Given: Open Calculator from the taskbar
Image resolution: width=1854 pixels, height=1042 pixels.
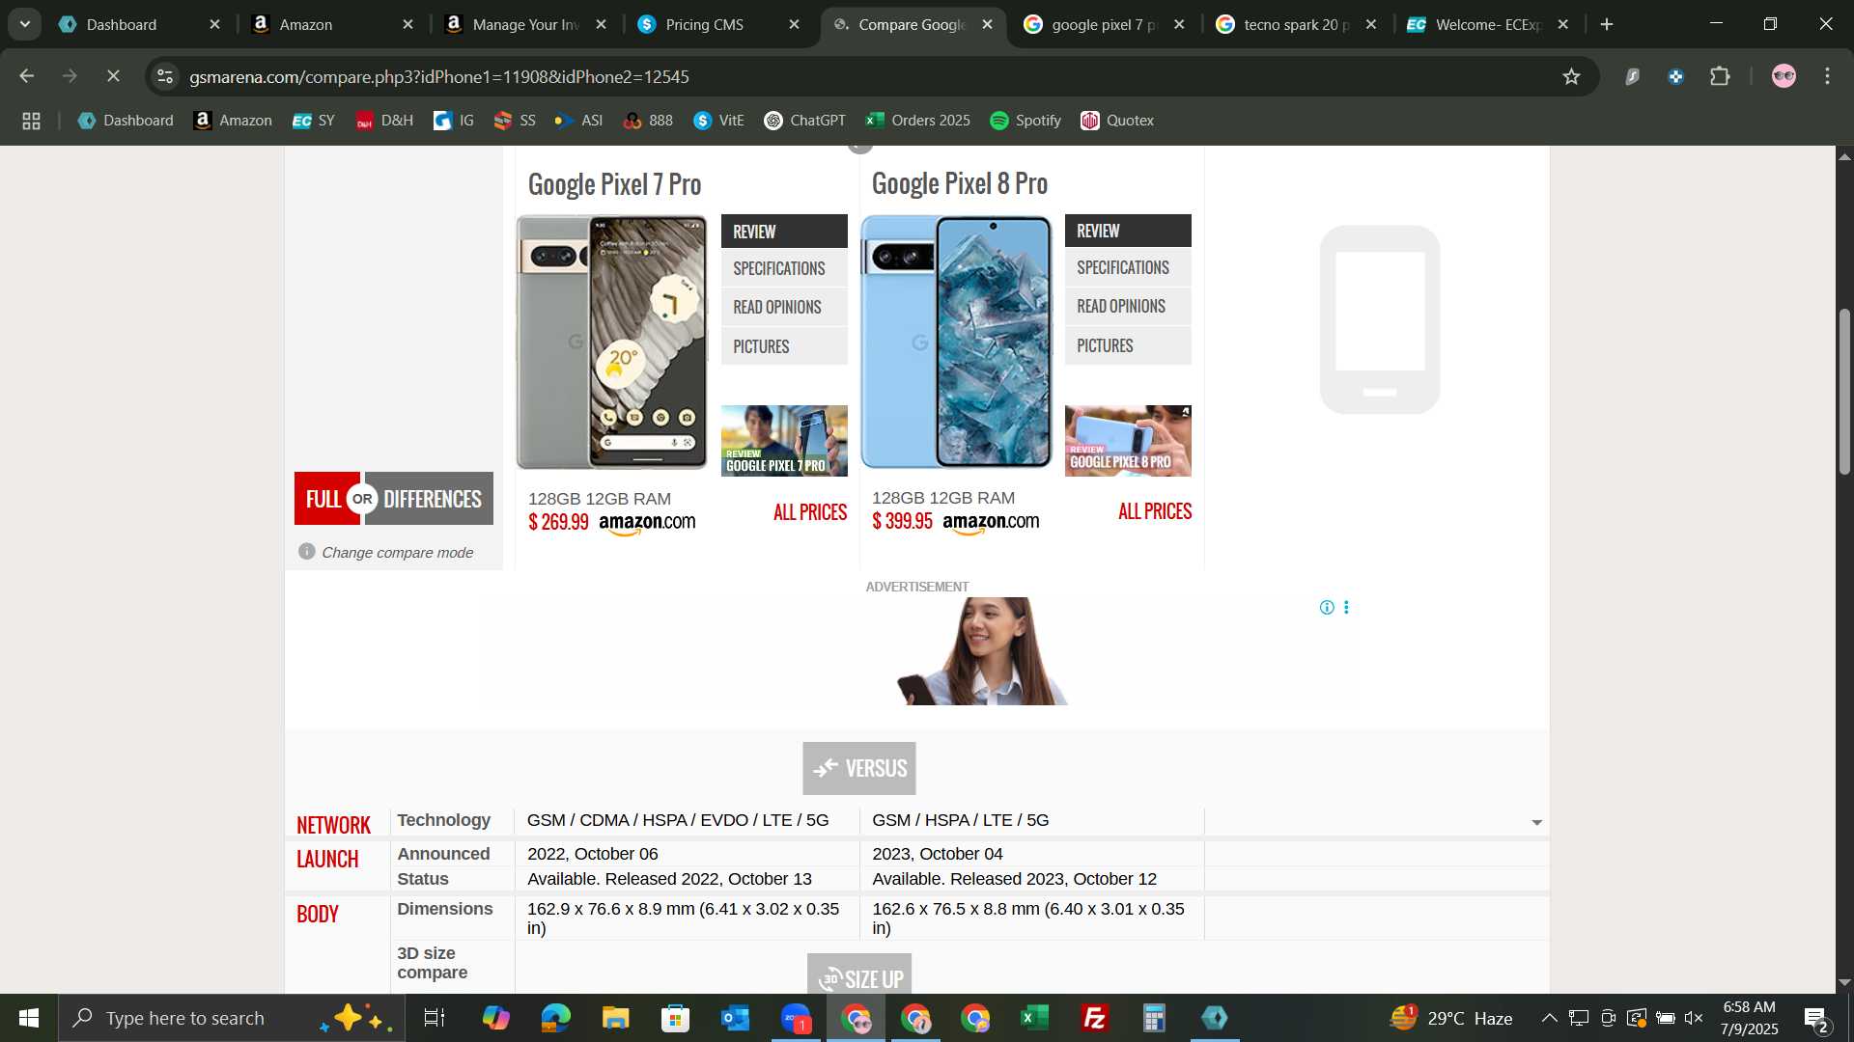Looking at the screenshot, I should [1154, 1018].
